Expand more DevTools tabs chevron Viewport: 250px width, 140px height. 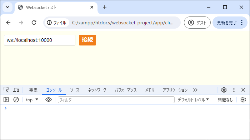point(195,90)
